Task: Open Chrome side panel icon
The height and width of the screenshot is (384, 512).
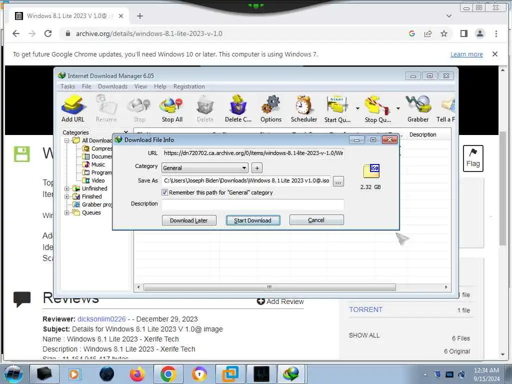Action: click(x=464, y=33)
